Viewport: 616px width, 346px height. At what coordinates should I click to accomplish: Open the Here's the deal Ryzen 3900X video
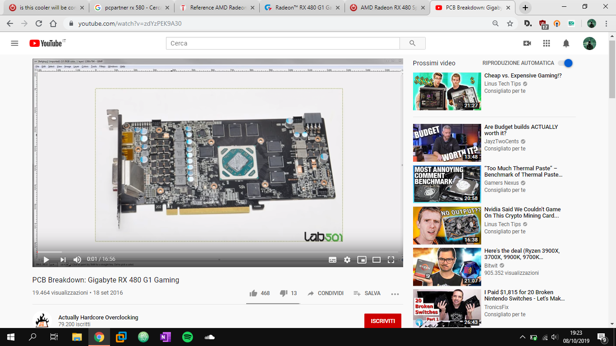522,254
